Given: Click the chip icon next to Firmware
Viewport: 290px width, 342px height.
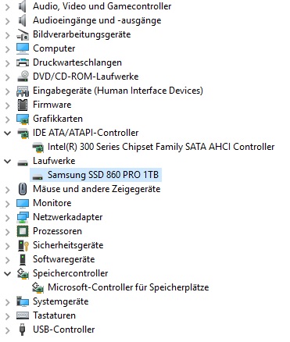Looking at the screenshot, I should (x=23, y=105).
